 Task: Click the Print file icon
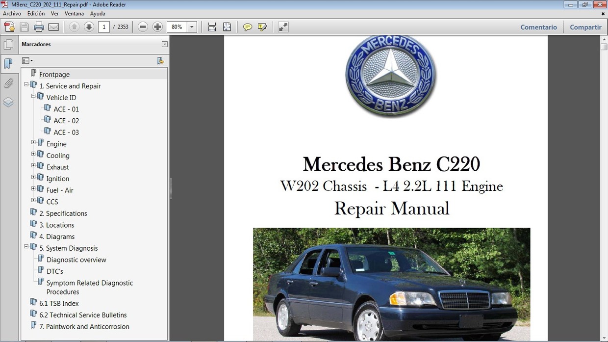(x=39, y=27)
